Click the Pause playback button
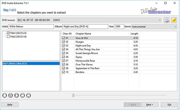Viewport: 180px width, 110px height. pos(10,95)
